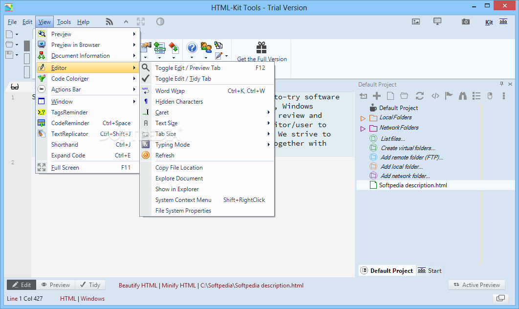The height and width of the screenshot is (309, 519).
Task: Click the list view icon in the project toolbar
Action: click(476, 96)
